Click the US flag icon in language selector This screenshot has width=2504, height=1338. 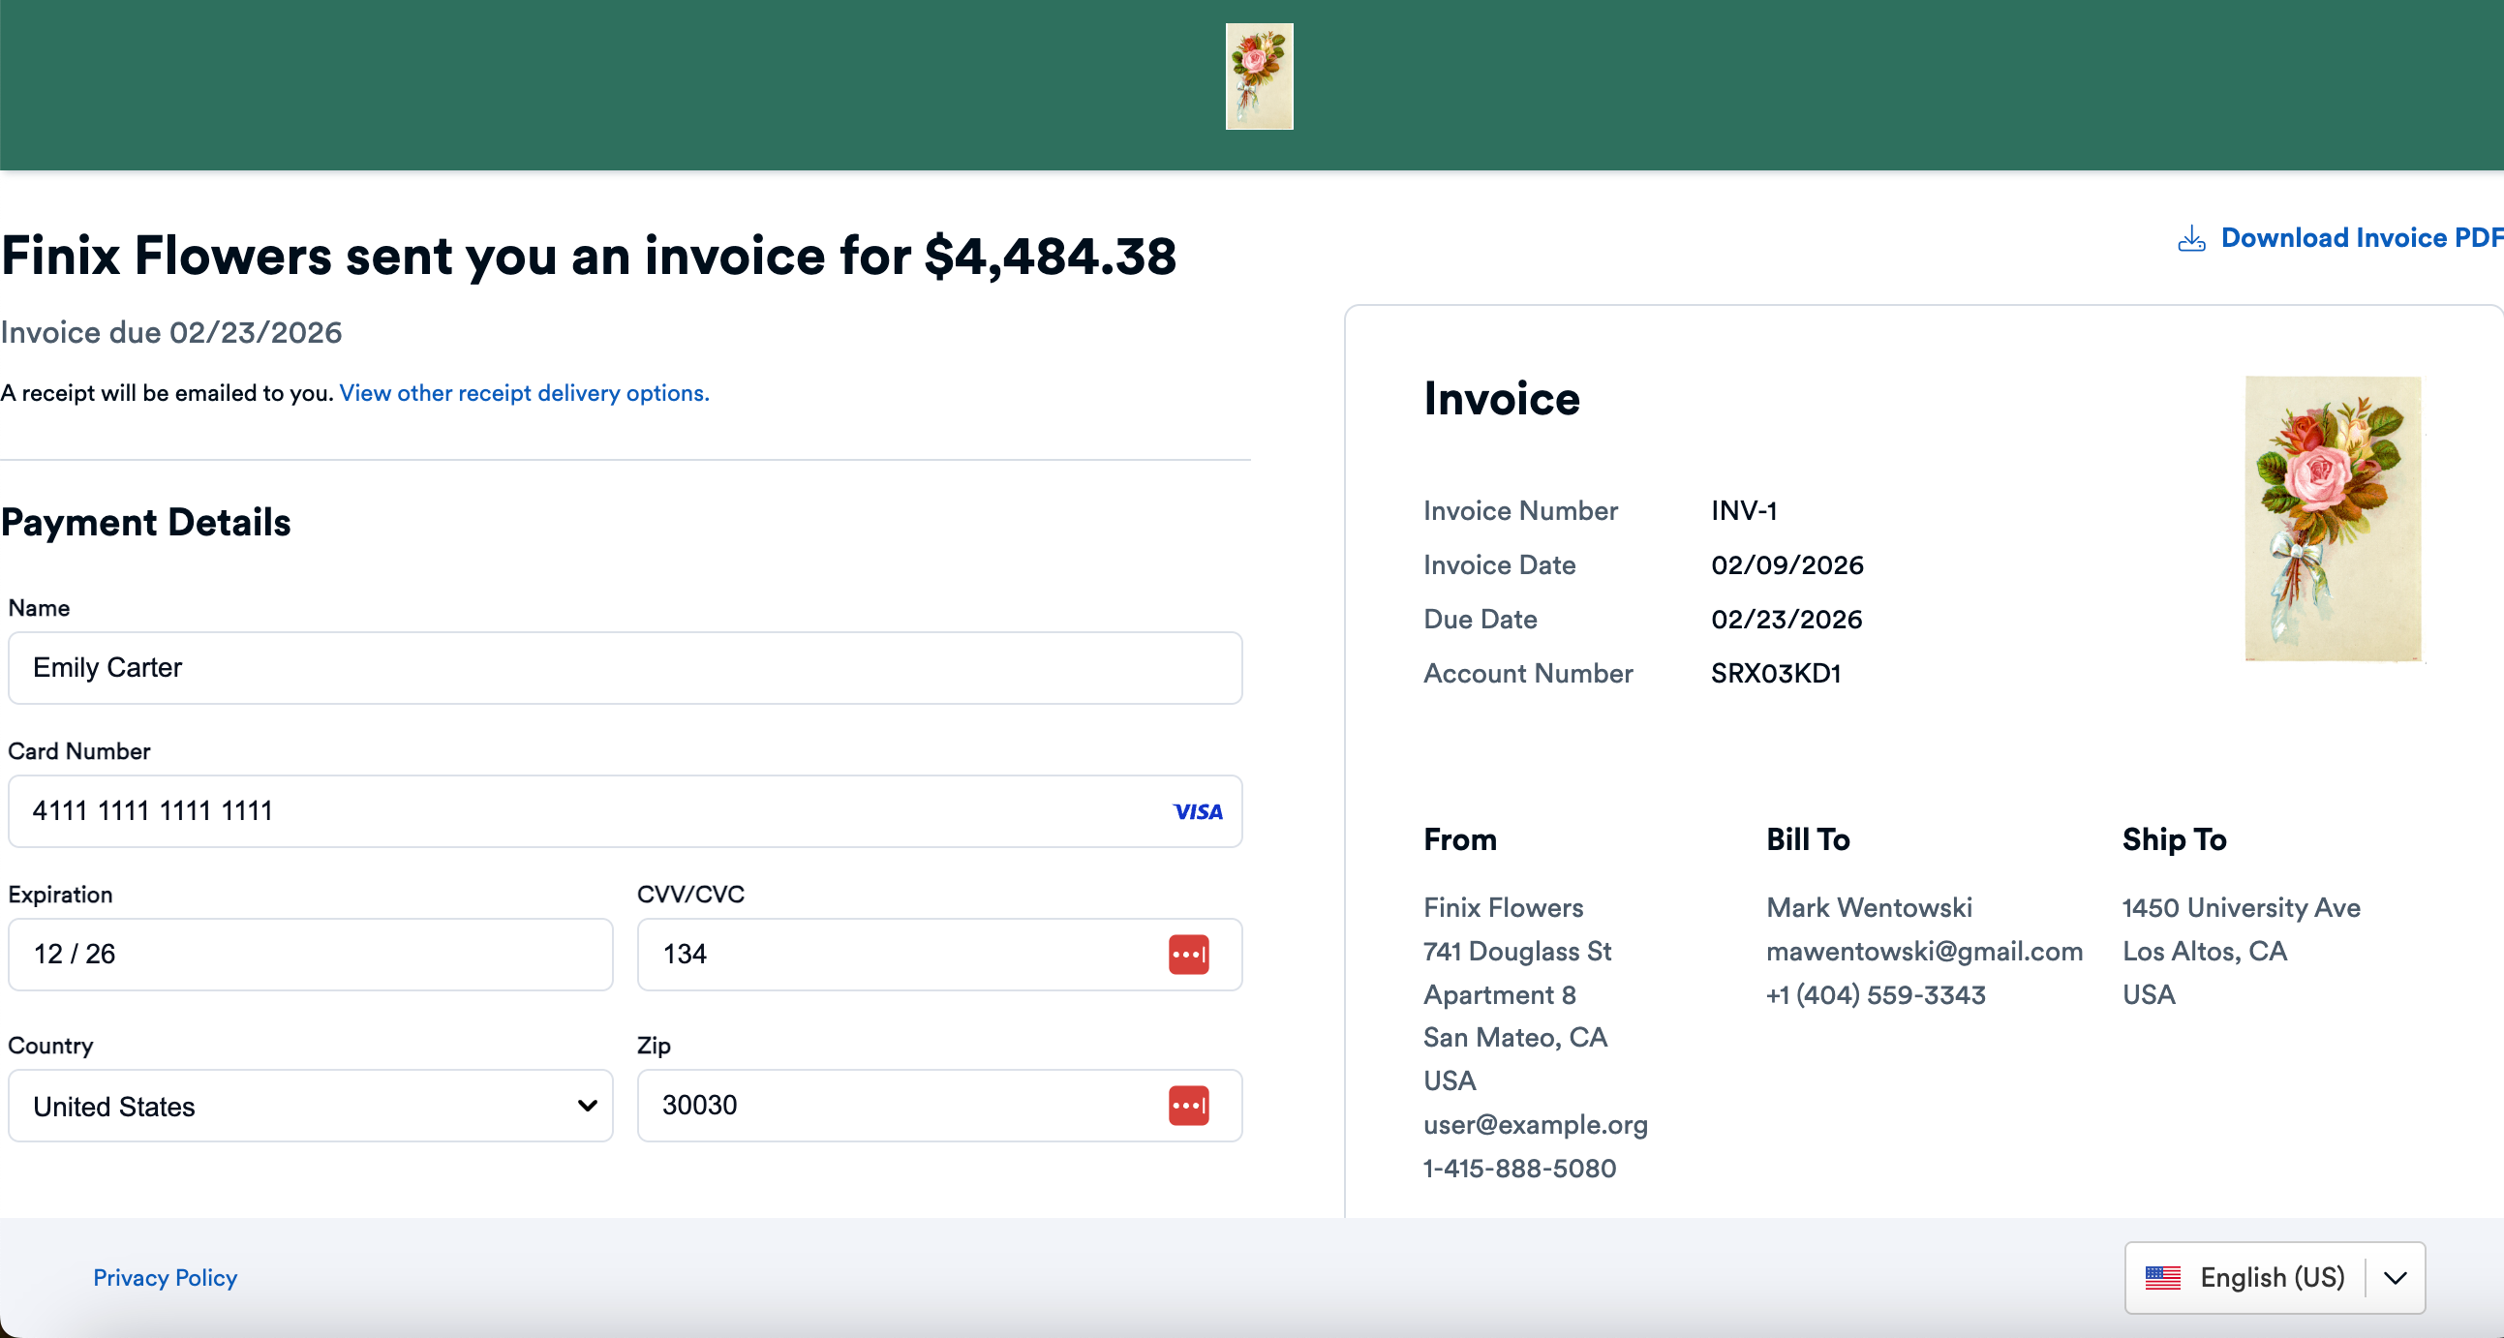[2164, 1278]
